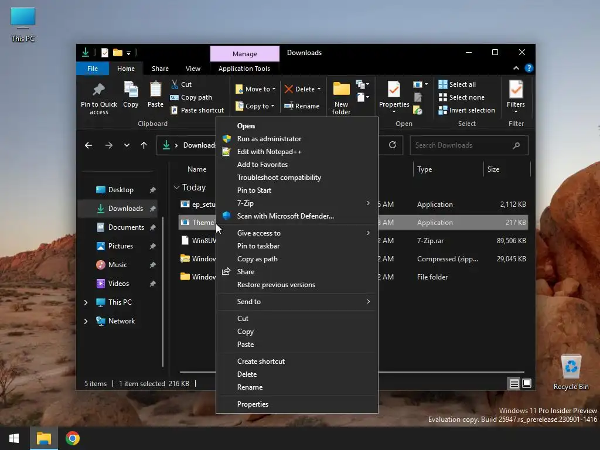This screenshot has width=600, height=450.
Task: Click Copy path in ribbon
Action: 191,97
